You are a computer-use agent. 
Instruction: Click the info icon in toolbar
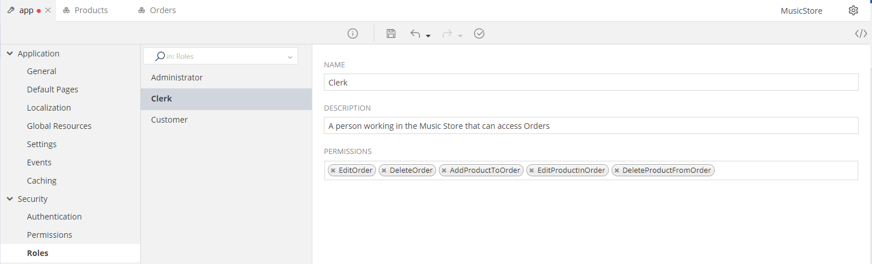click(x=352, y=34)
